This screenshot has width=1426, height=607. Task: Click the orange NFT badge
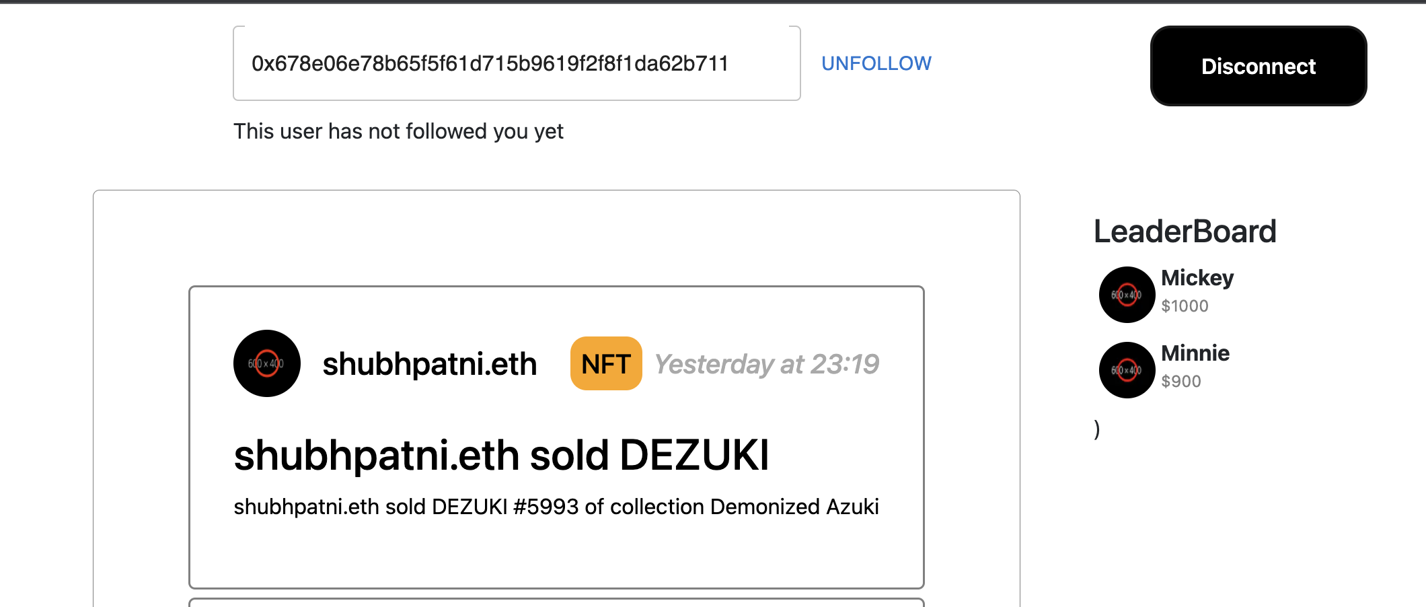(605, 363)
